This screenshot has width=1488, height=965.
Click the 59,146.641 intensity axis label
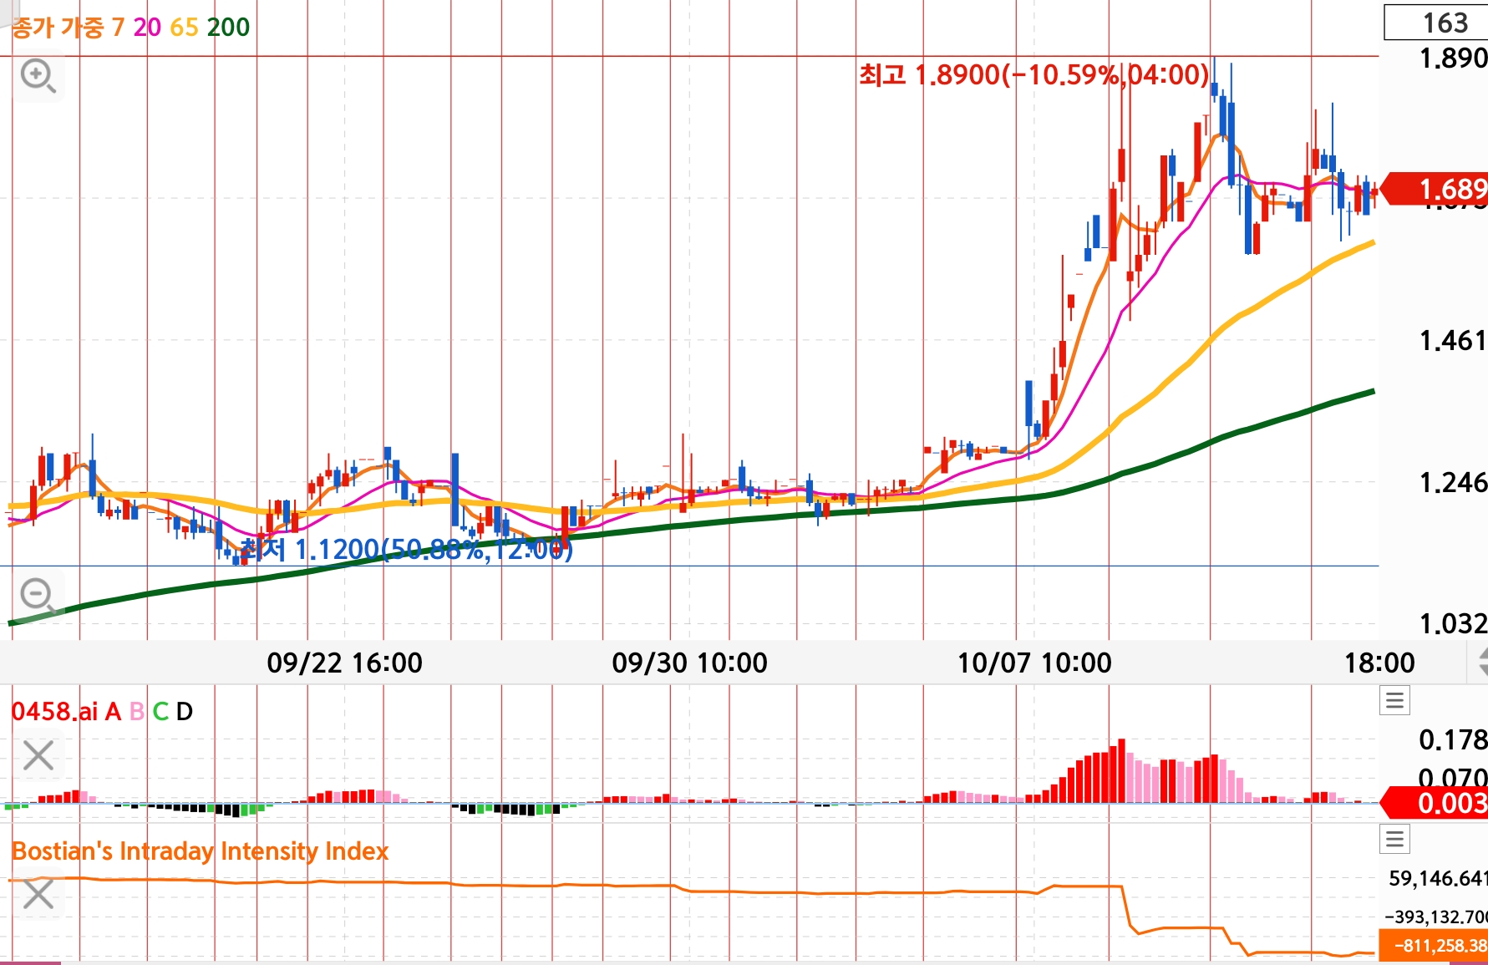pos(1438,878)
